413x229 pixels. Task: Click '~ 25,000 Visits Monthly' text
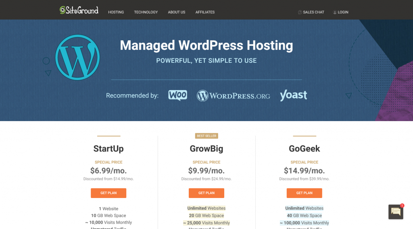(x=206, y=223)
